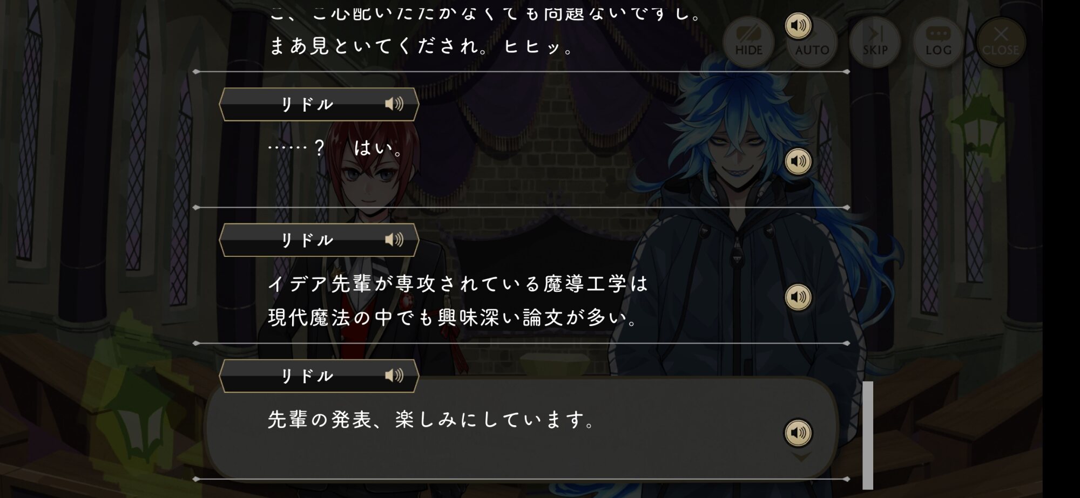This screenshot has width=1080, height=498.
Task: Play voice on third リドル name plate
Action: pyautogui.click(x=394, y=376)
